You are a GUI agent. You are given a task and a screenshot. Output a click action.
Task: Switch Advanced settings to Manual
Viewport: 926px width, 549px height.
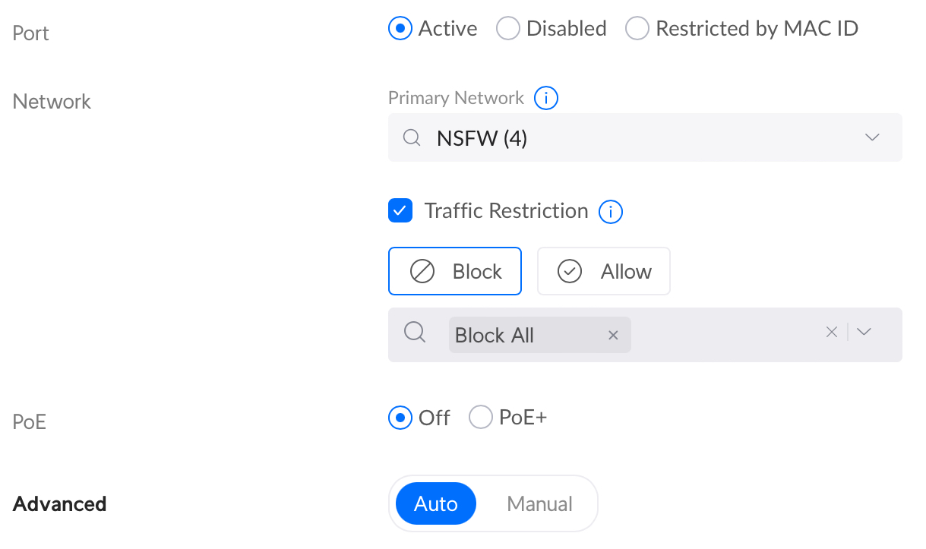[x=540, y=504]
